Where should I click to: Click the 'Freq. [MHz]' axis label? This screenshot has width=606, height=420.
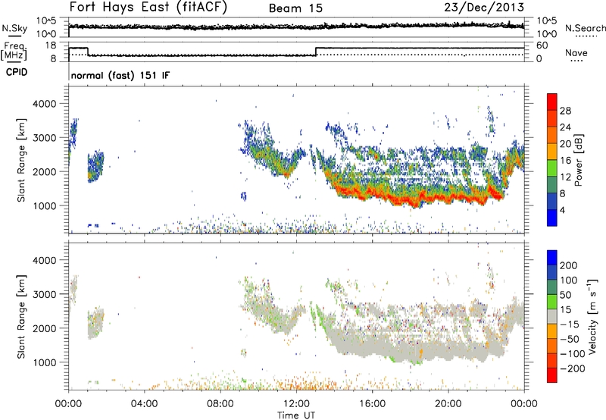[14, 51]
